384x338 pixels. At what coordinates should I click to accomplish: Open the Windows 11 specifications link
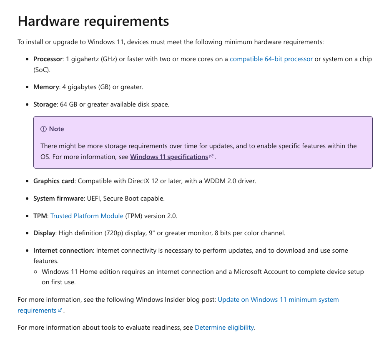[169, 157]
